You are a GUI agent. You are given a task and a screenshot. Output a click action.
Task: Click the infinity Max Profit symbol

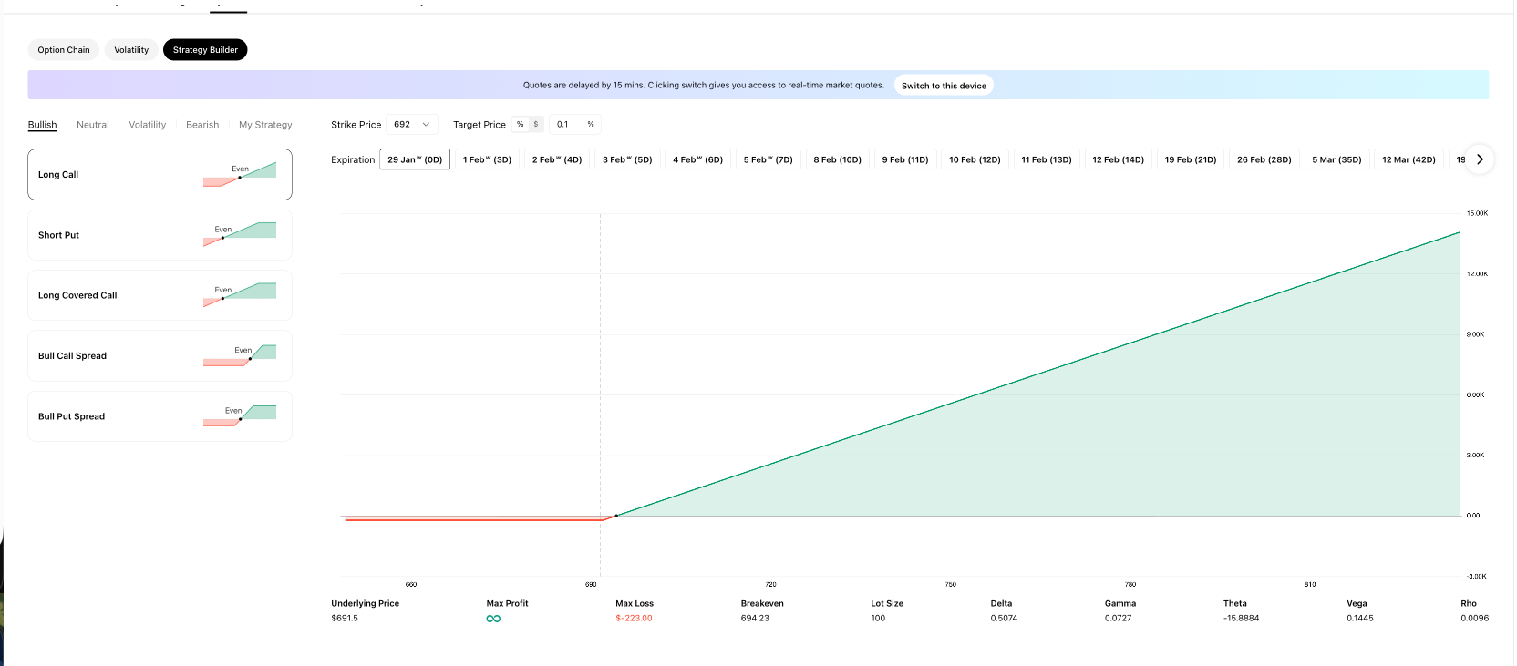coord(493,619)
